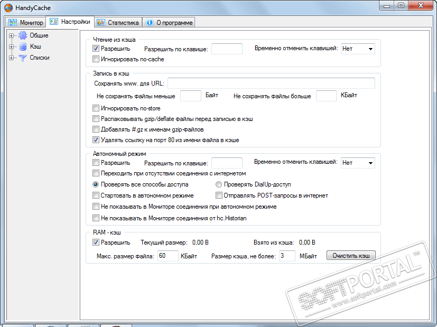Maximize the HandyCache window
This screenshot has height=327, width=437.
pos(401,6)
